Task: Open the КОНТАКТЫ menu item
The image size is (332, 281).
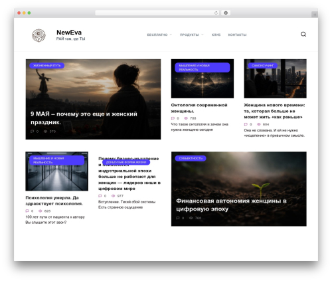Action: [237, 35]
